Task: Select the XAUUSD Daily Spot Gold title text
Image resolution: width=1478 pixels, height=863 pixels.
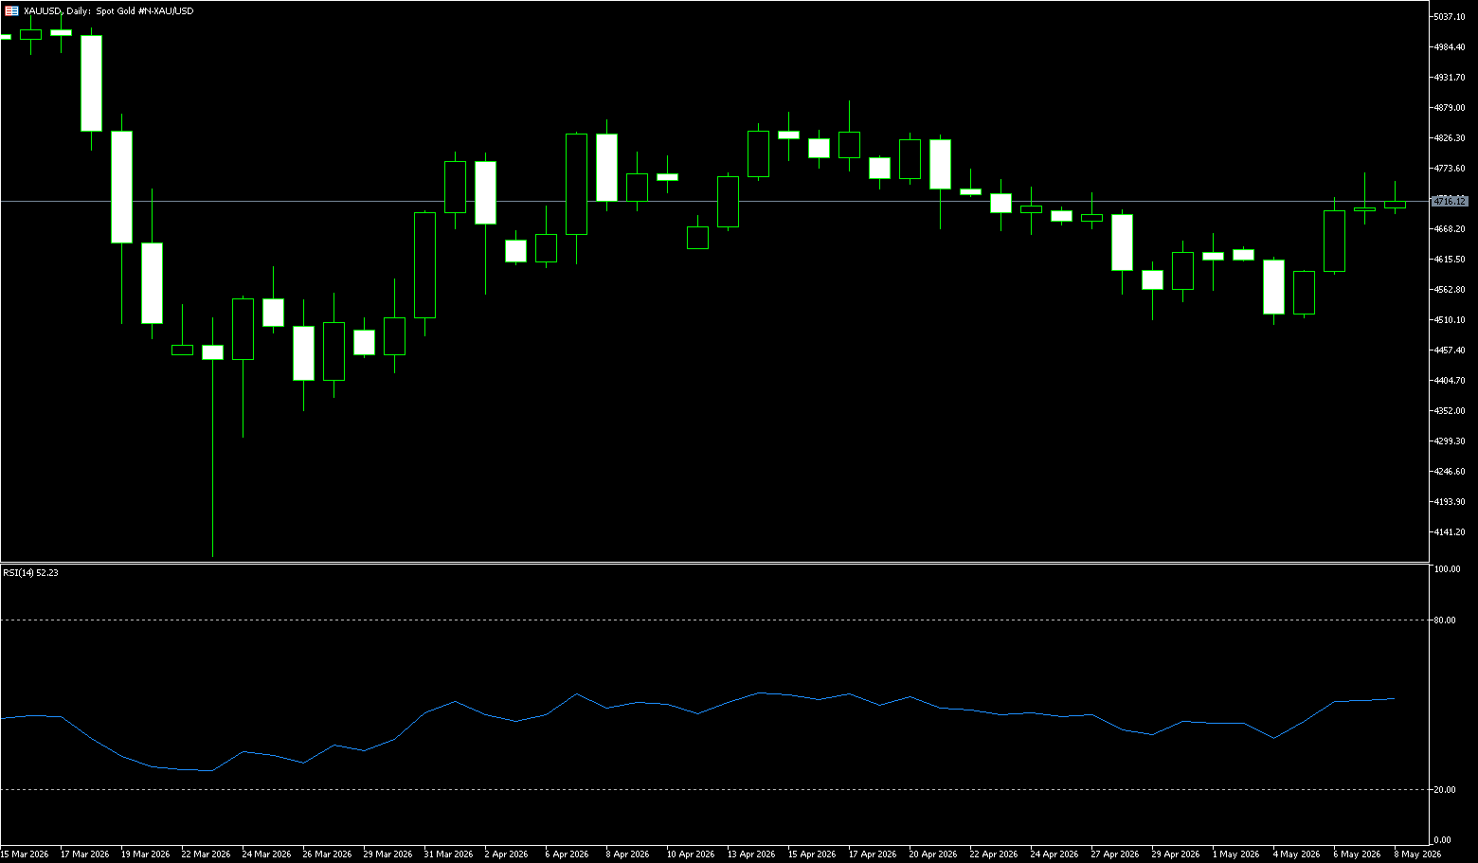Action: [x=109, y=11]
